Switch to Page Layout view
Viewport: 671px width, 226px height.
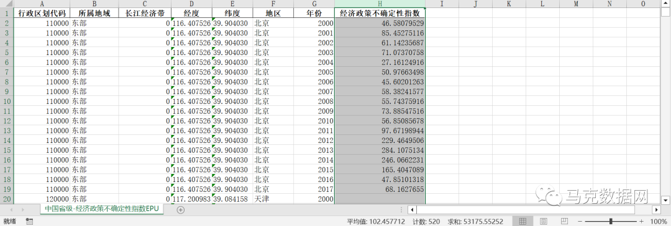tap(543, 221)
